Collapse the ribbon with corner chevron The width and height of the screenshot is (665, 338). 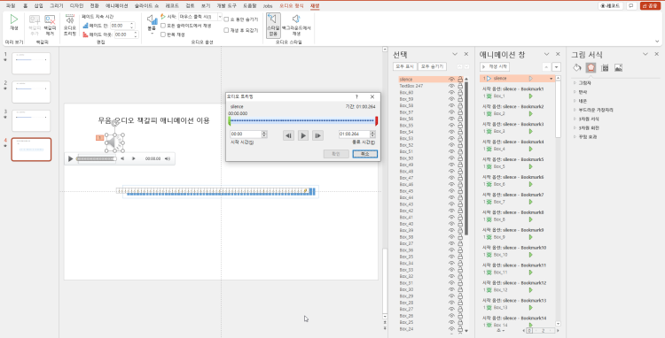(x=657, y=42)
